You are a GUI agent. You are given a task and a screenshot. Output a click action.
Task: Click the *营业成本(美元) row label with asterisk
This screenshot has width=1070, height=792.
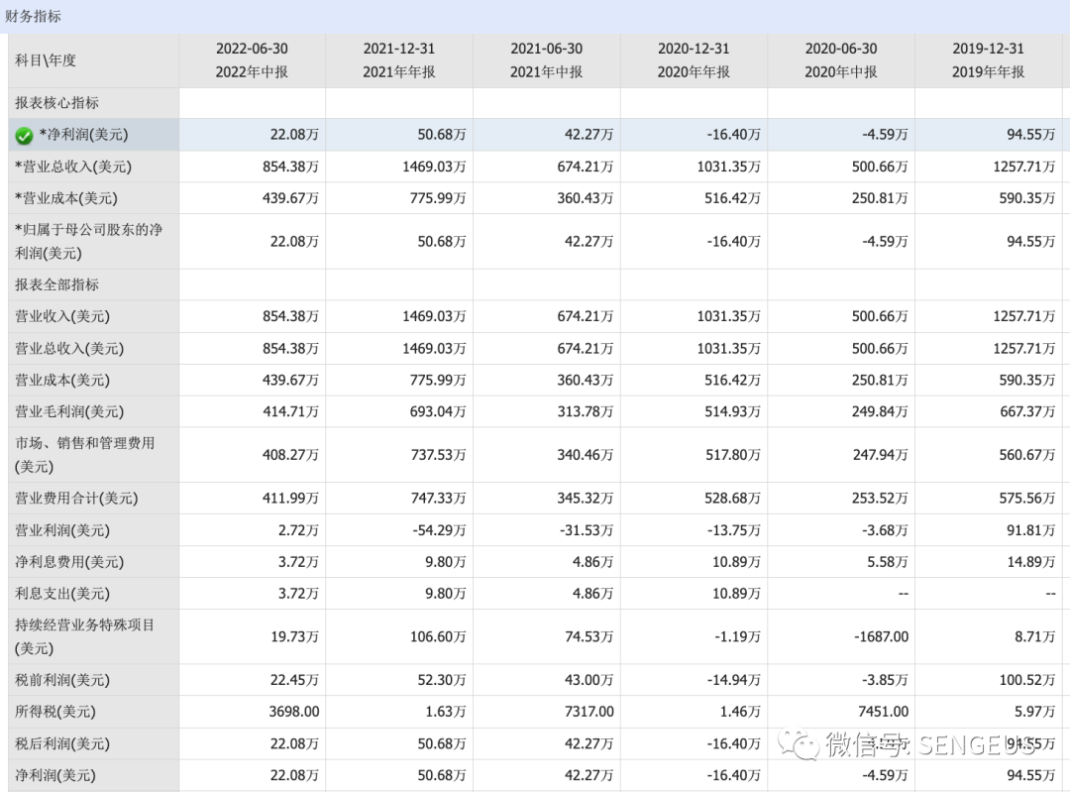[x=66, y=198]
